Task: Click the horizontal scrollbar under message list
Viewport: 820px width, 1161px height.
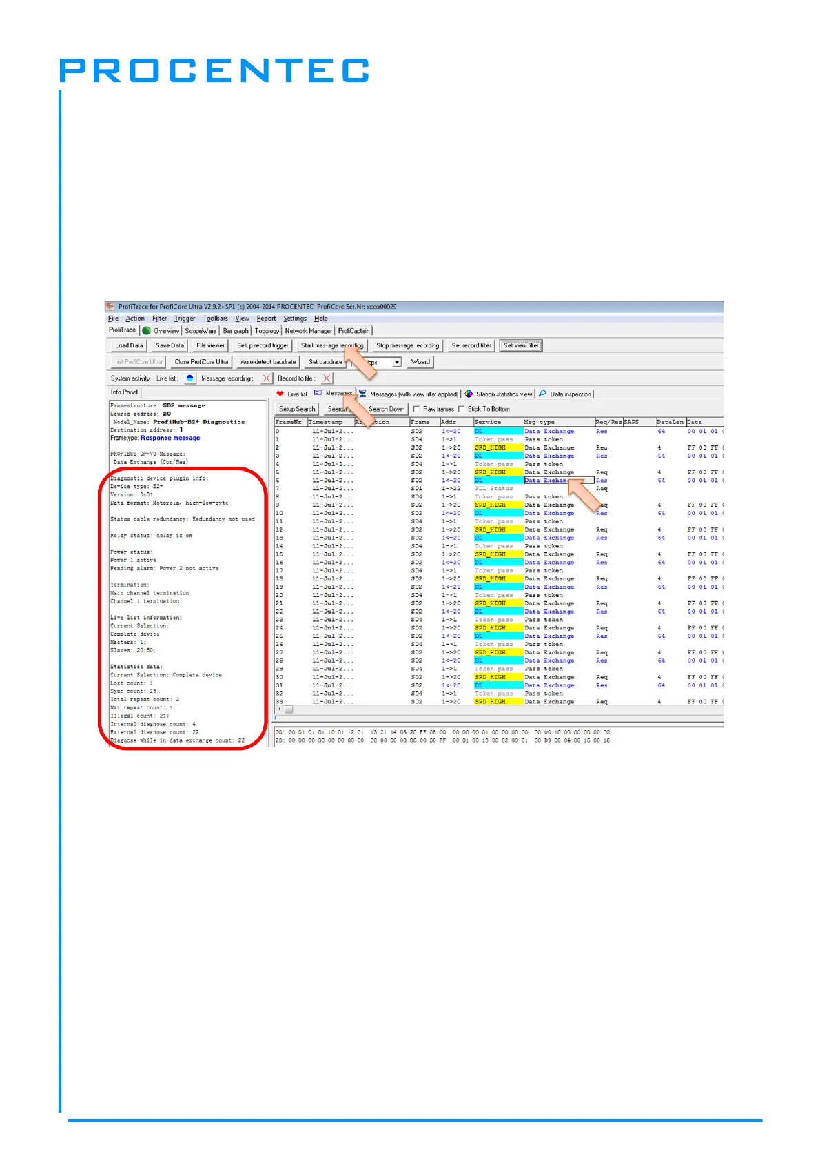Action: 482,709
